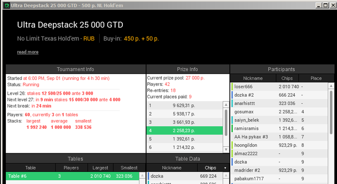Click the 2 010 740 chips value of loser666
The height and width of the screenshot is (184, 337).
click(289, 86)
